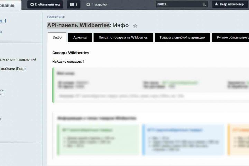Switch to Ручное обновление tab

[230, 37]
